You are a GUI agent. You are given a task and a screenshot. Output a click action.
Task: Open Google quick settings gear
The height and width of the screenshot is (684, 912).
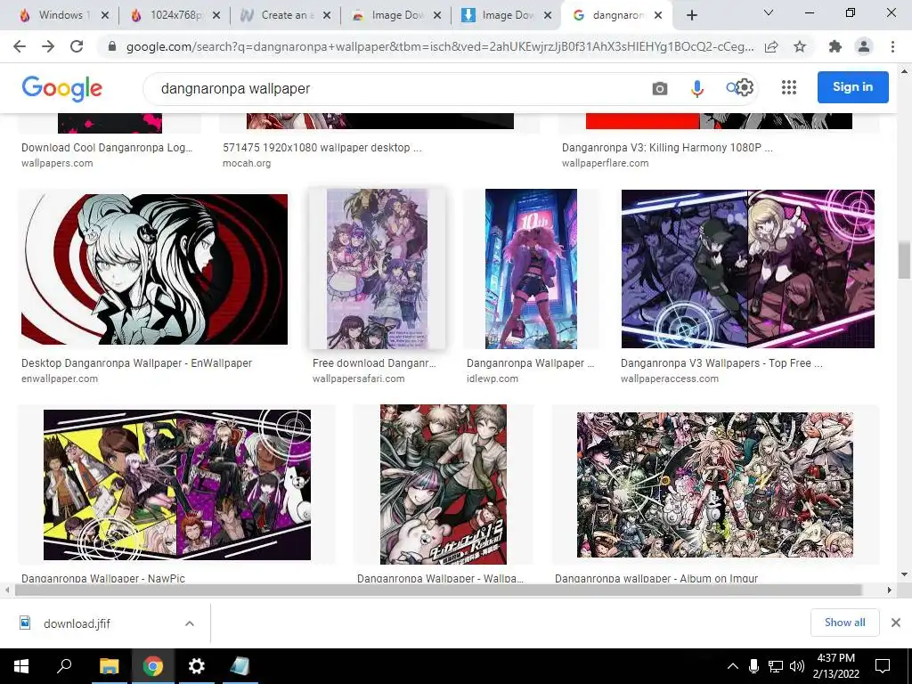[745, 87]
